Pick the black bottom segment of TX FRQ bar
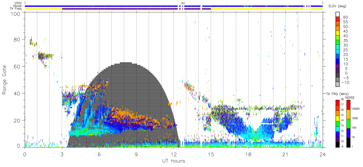The height and width of the screenshot is (167, 363). (337, 145)
